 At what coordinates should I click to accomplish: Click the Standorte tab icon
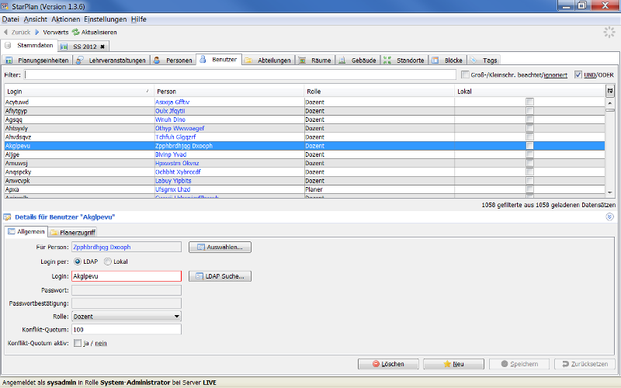[x=387, y=61]
